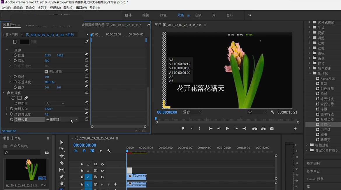Screen dimensions: 341x190
Task: Hide the V2 track output with the eye toggle
Action: (102, 170)
